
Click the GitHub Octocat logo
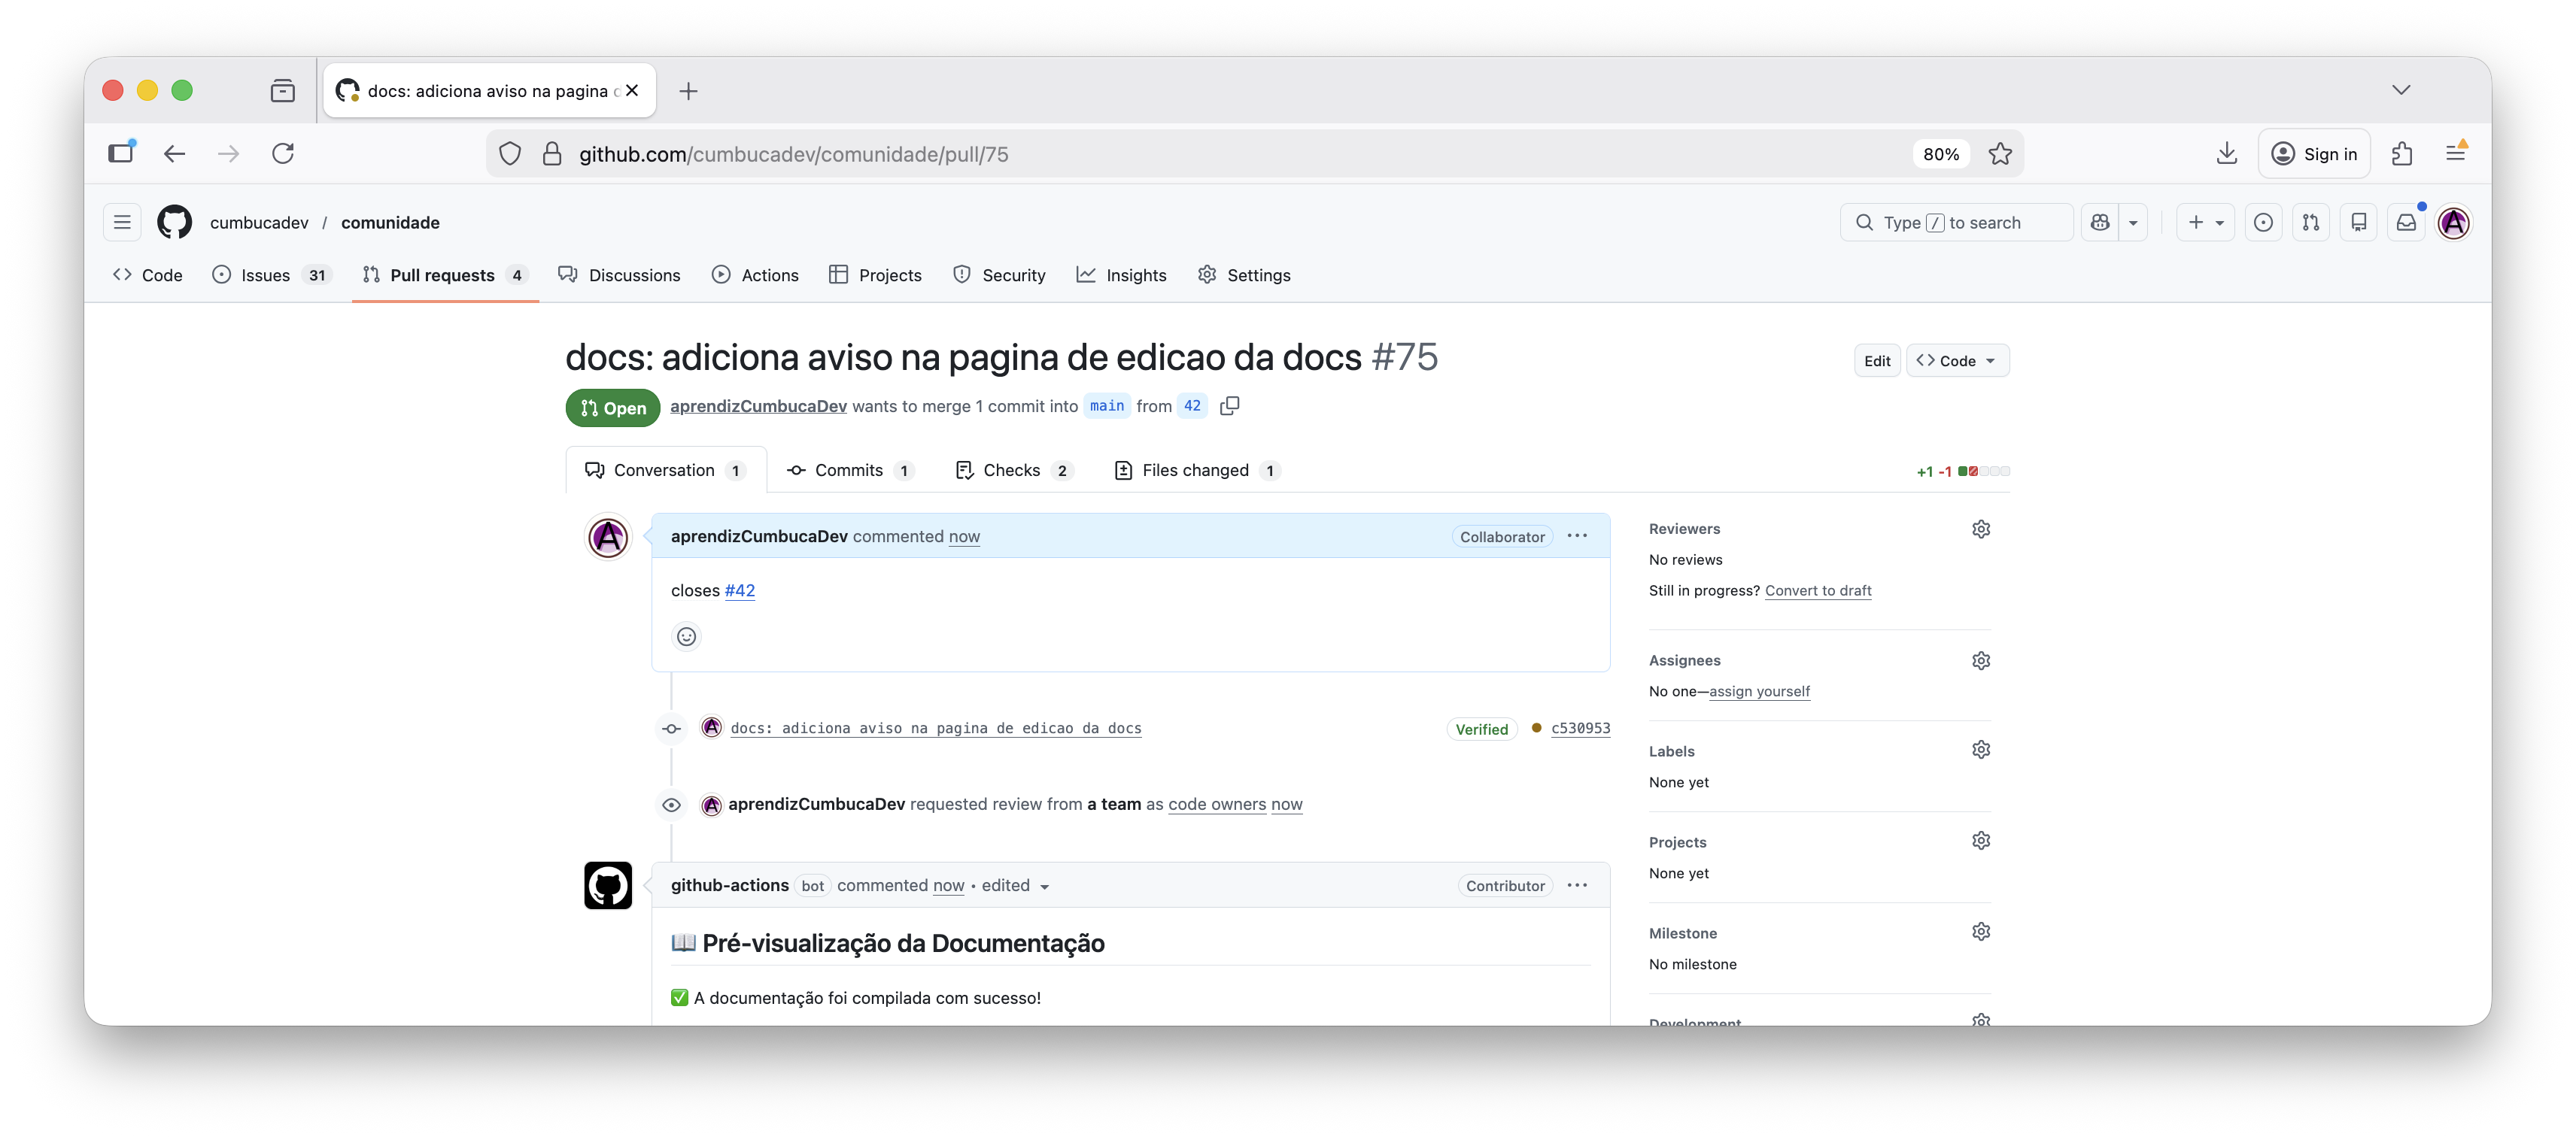pos(175,222)
